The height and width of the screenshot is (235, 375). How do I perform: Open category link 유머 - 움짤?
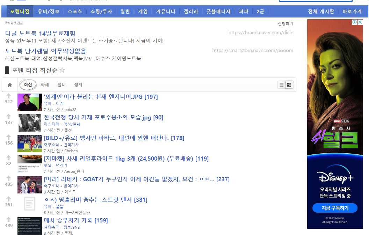pyautogui.click(x=53, y=206)
